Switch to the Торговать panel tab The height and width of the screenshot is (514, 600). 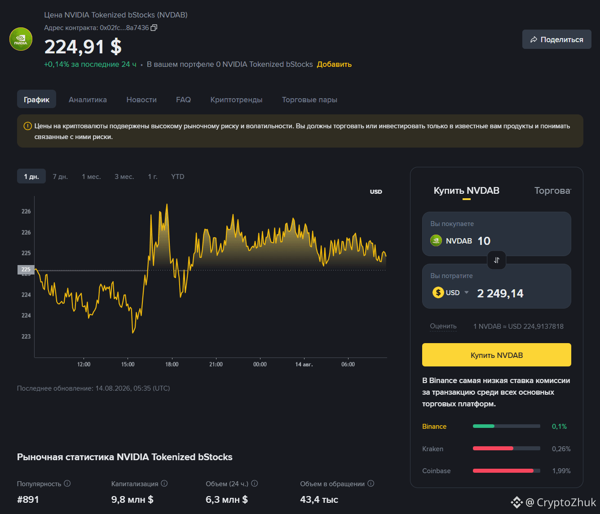point(552,191)
